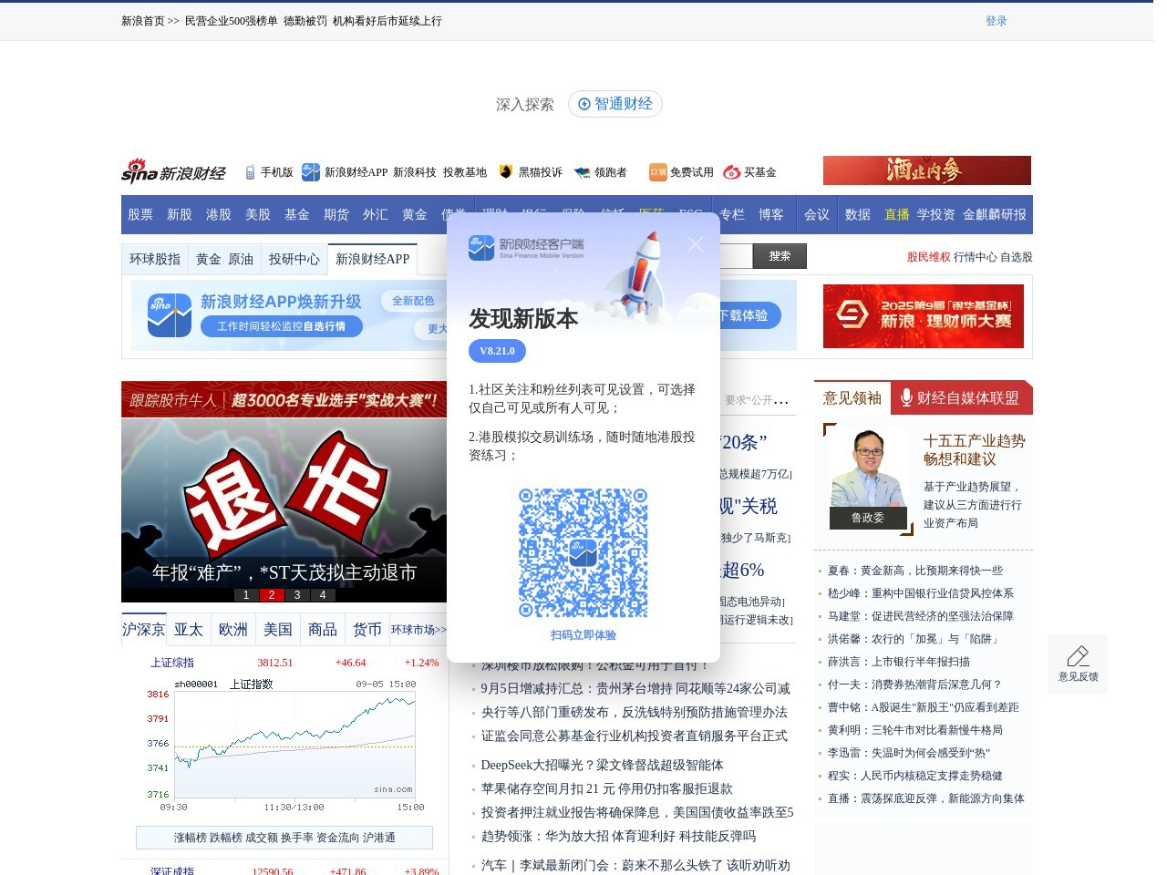
Task: Open 黄金 in the blue navigation bar
Action: click(x=415, y=214)
